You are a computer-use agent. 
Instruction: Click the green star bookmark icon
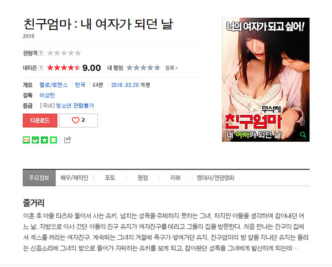(x=44, y=140)
